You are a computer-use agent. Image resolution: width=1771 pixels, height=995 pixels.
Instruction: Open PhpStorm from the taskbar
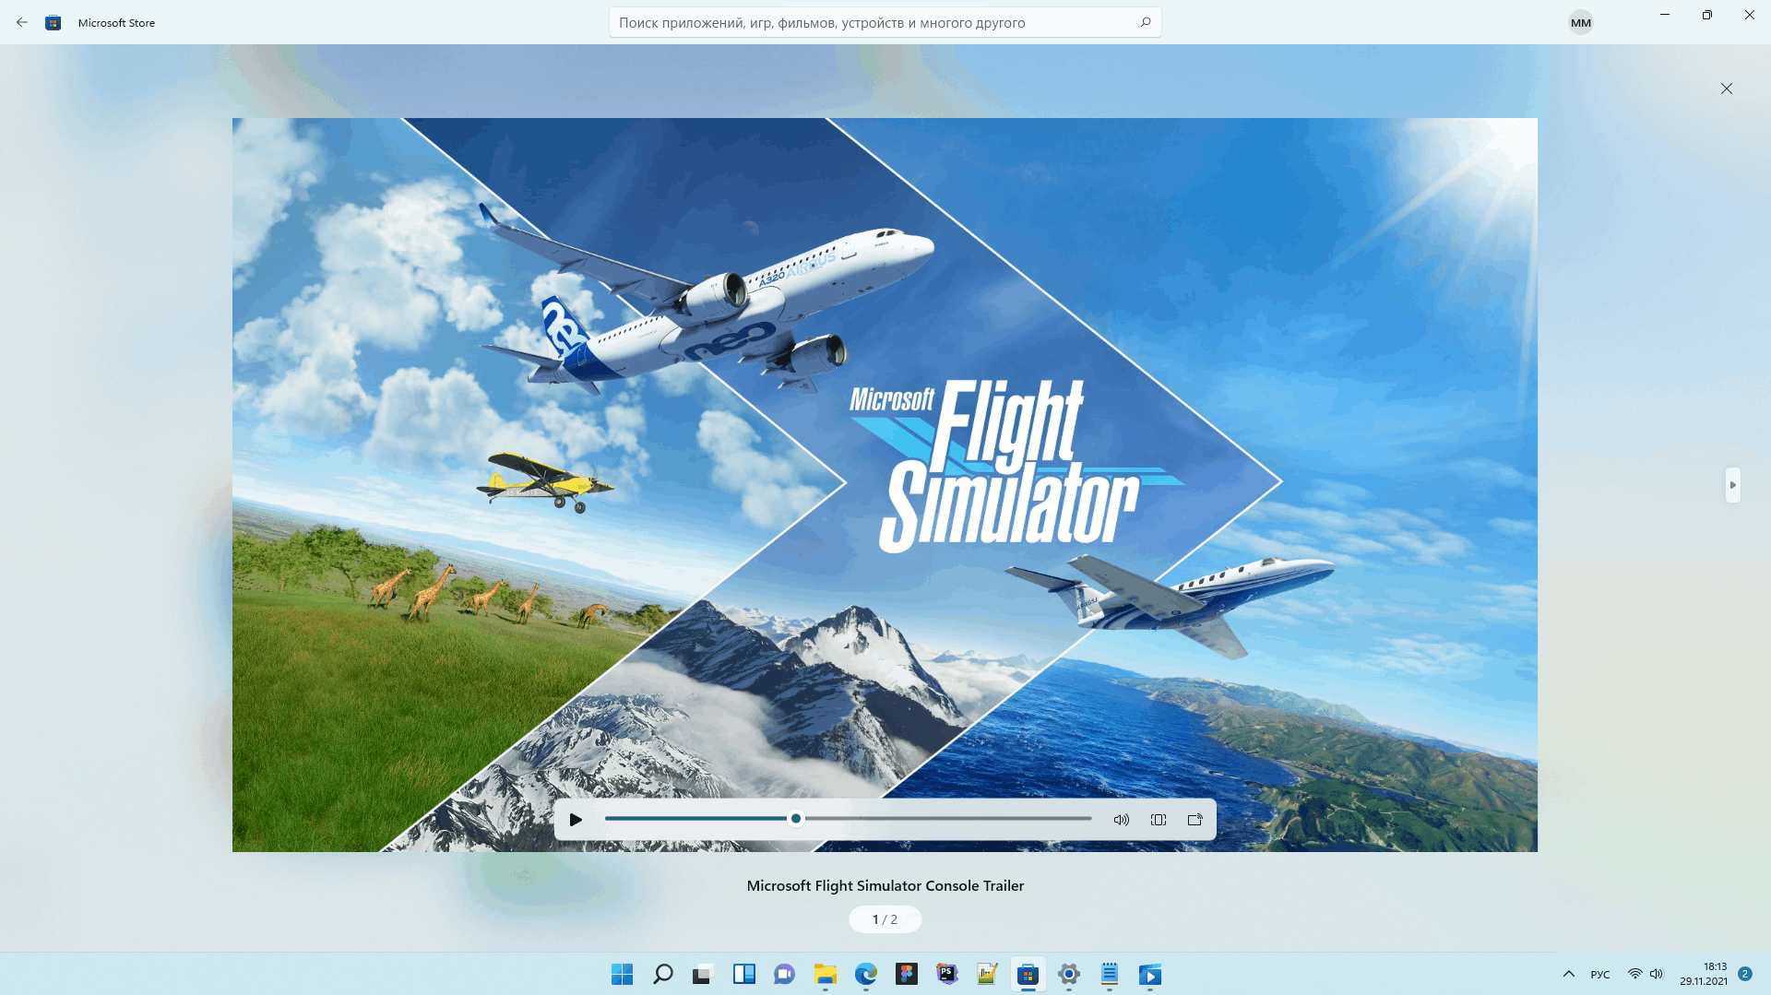coord(946,974)
